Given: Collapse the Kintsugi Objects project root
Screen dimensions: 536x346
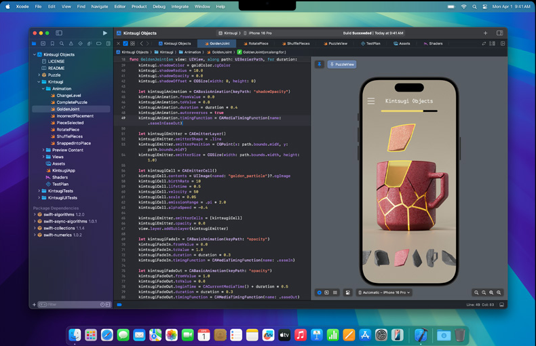Looking at the screenshot, I should (35, 55).
